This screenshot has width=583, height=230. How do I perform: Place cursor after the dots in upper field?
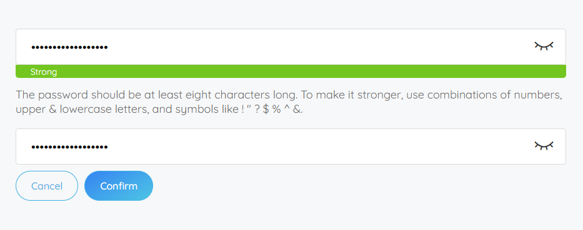111,47
